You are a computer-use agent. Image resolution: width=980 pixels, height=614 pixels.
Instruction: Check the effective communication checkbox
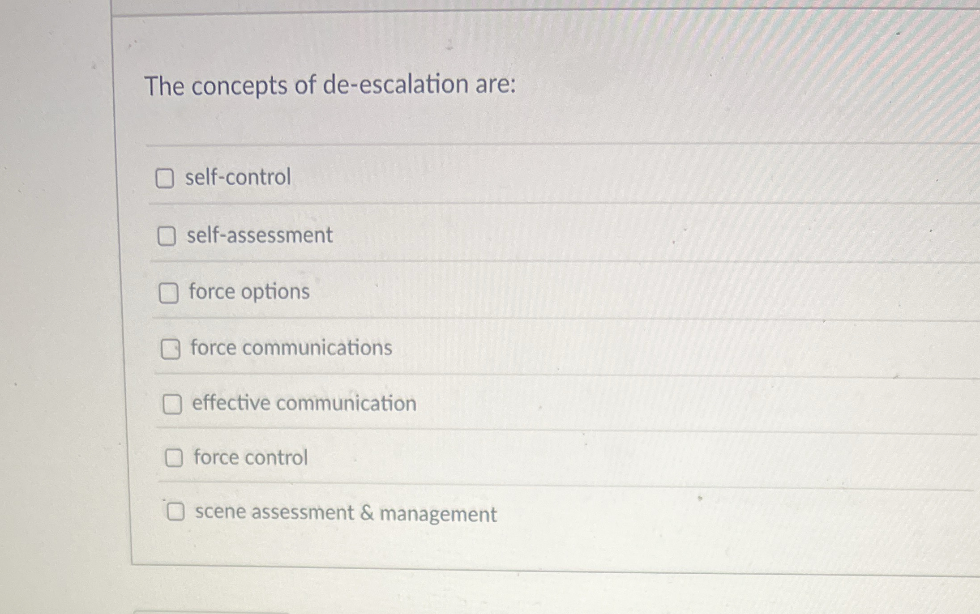click(x=172, y=403)
